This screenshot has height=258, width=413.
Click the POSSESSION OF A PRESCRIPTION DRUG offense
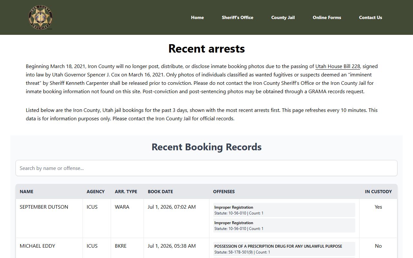point(284,249)
